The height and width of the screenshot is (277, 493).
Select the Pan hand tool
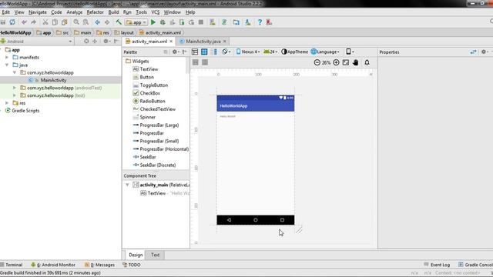click(x=356, y=62)
